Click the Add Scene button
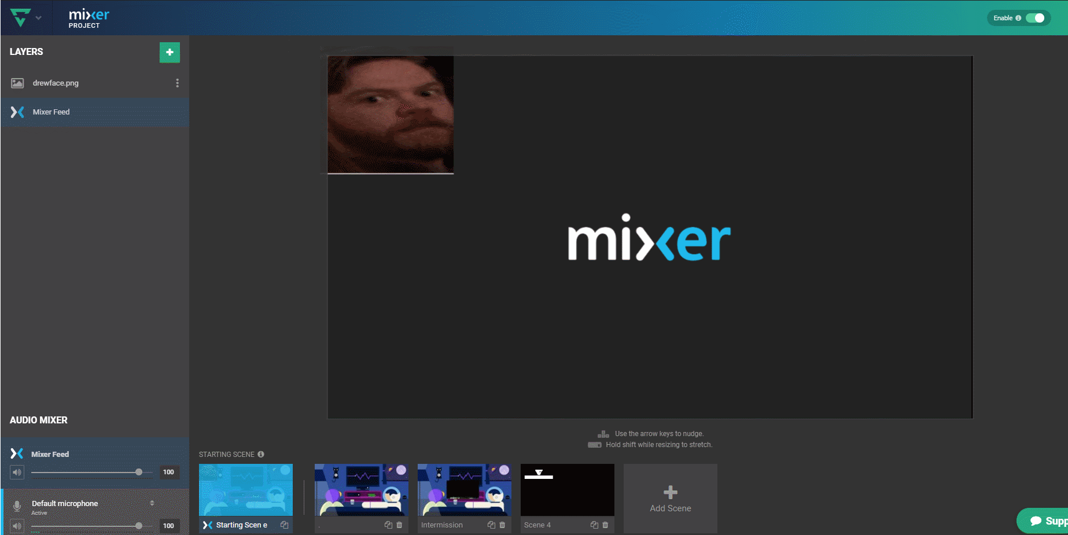This screenshot has width=1068, height=535. click(671, 499)
